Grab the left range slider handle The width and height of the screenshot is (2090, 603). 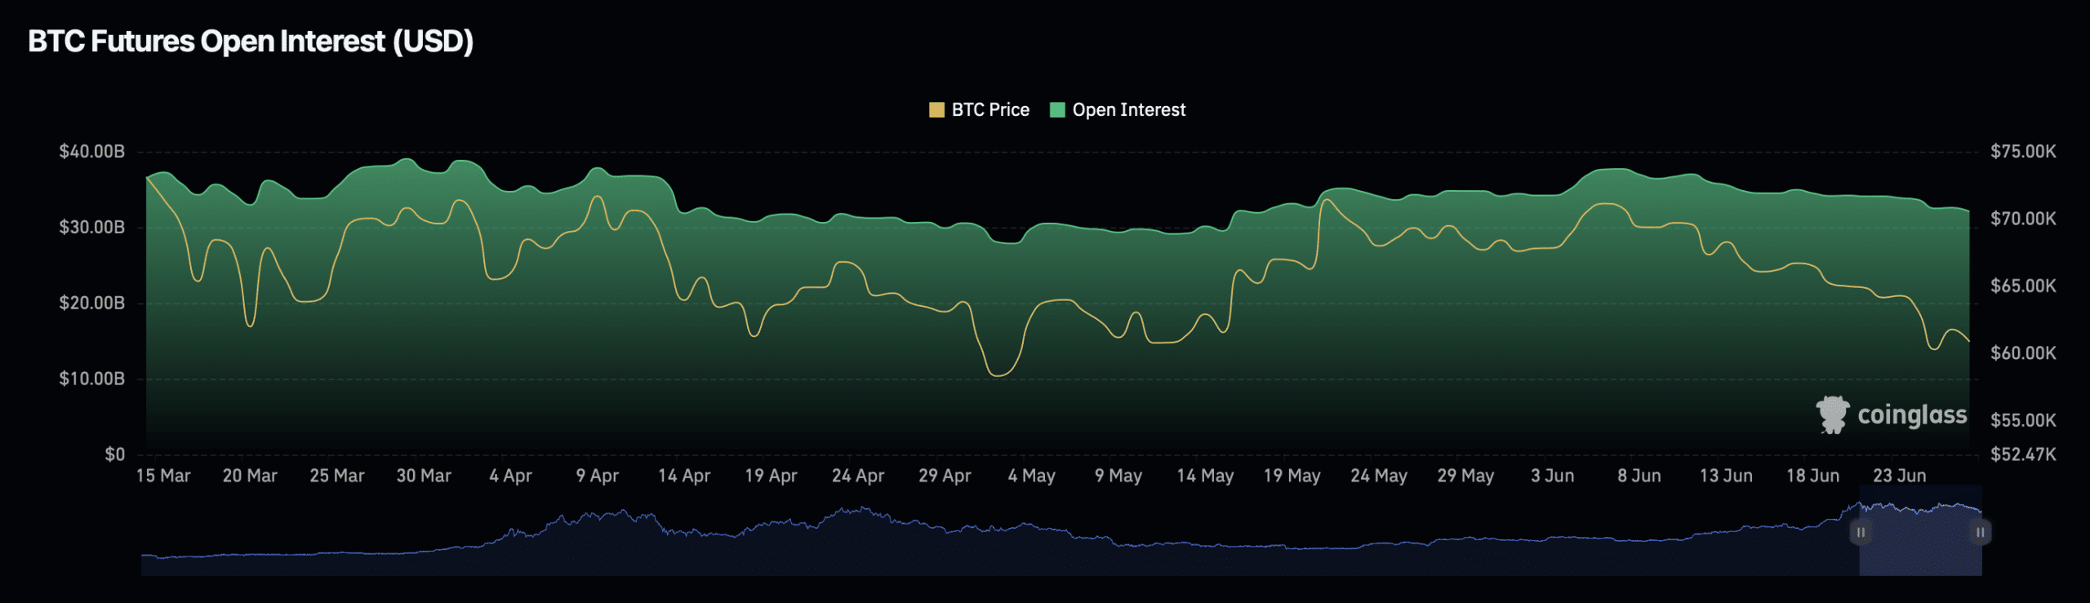coord(1861,532)
